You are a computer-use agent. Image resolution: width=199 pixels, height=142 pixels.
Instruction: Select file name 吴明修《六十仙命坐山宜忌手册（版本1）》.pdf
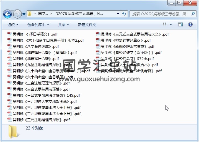[51, 71]
